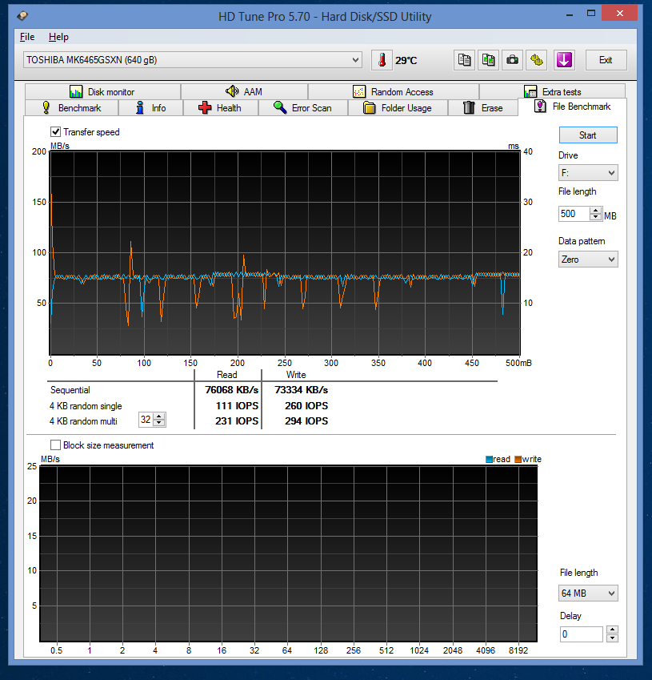Open the Data pattern Zero dropdown
Screen dimensions: 652x680
[x=588, y=260]
